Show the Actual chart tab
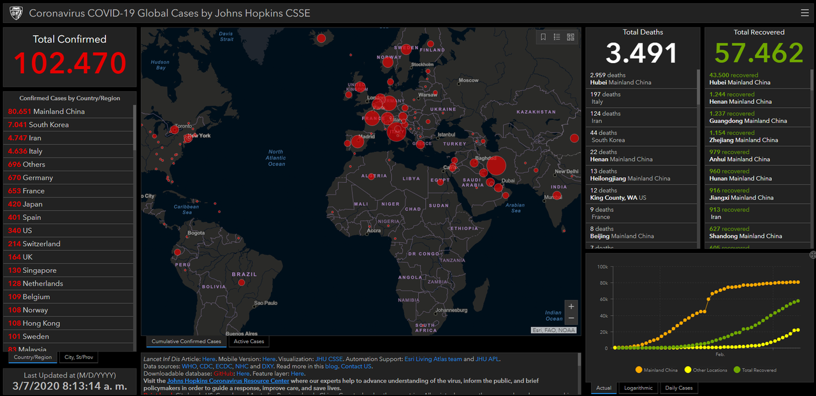This screenshot has width=816, height=396. (604, 388)
